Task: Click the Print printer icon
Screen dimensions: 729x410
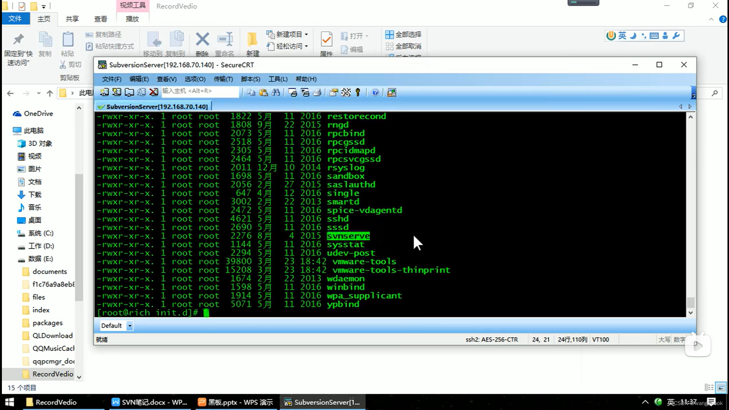Action: pyautogui.click(x=317, y=92)
